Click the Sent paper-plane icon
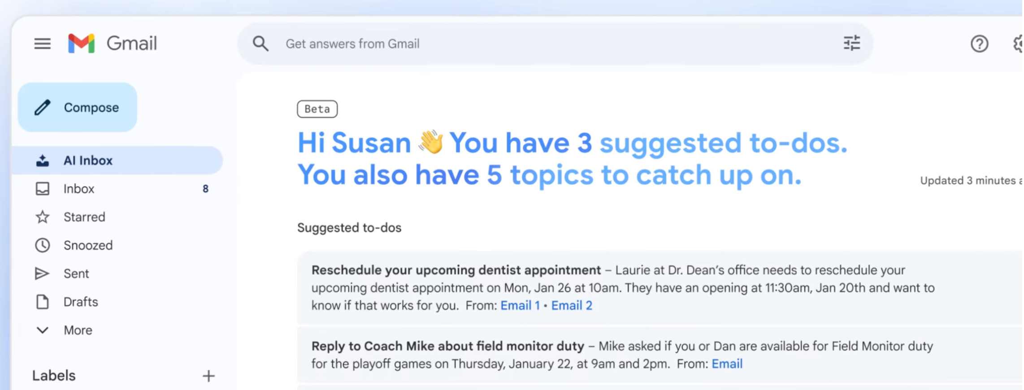This screenshot has height=390, width=1024. coord(42,273)
